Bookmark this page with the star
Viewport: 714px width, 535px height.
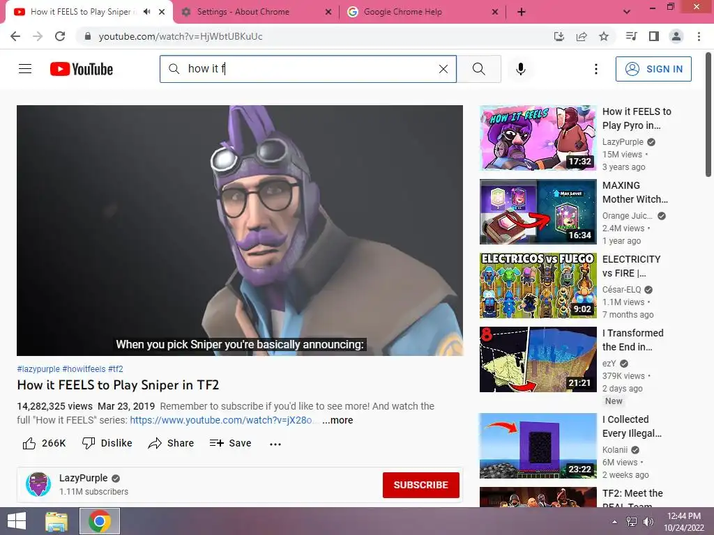point(604,36)
